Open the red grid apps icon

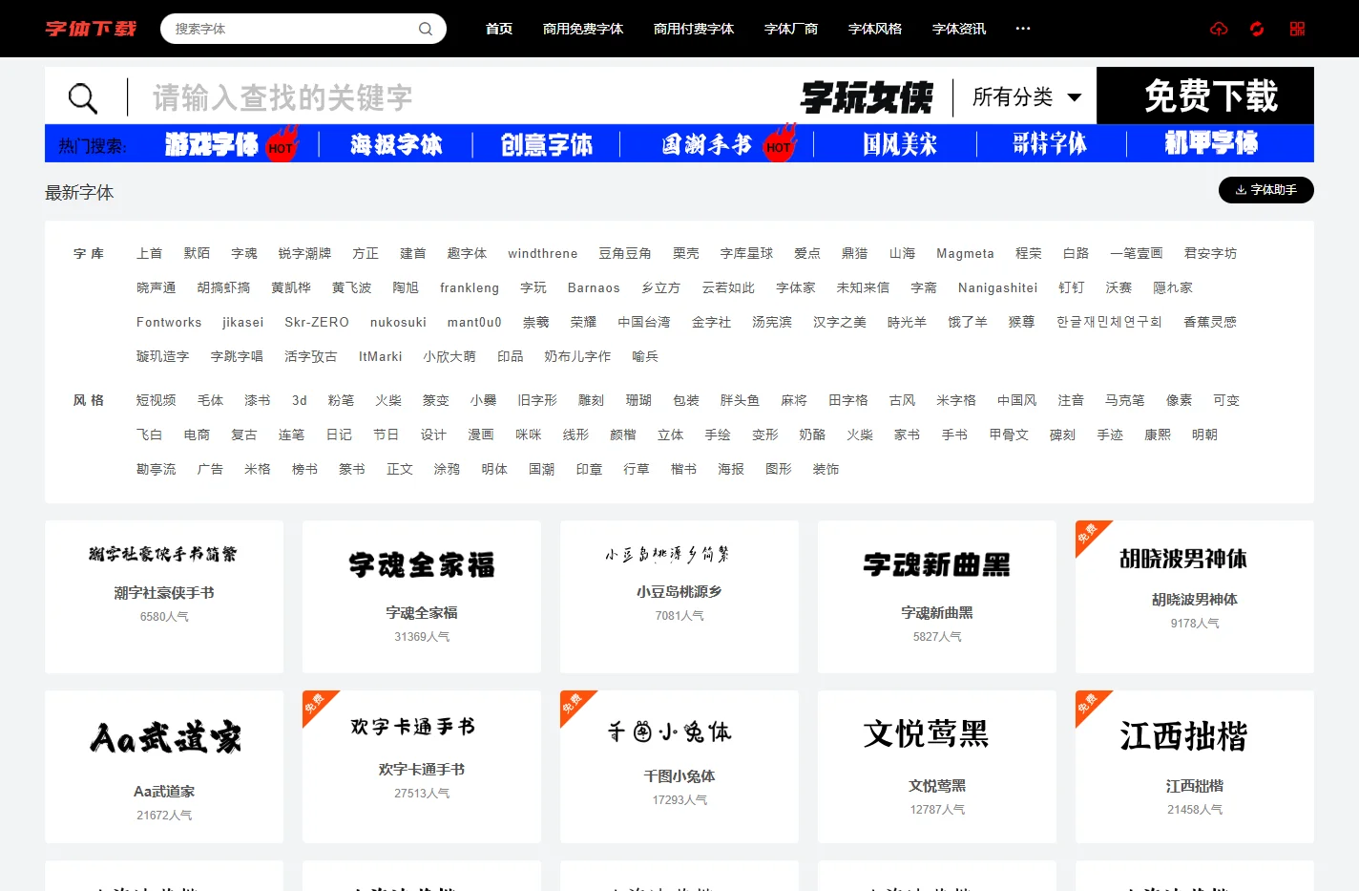click(x=1297, y=29)
